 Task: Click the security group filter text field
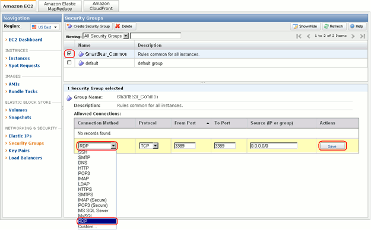[156, 36]
